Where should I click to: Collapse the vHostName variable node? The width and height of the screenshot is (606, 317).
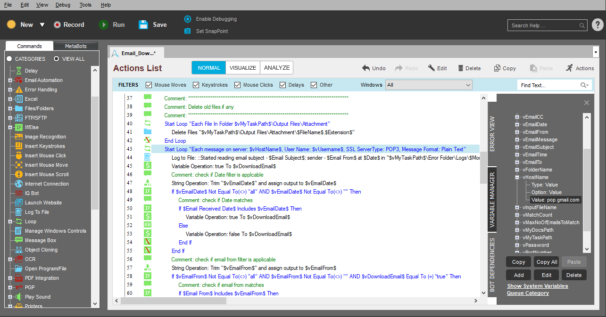(517, 177)
